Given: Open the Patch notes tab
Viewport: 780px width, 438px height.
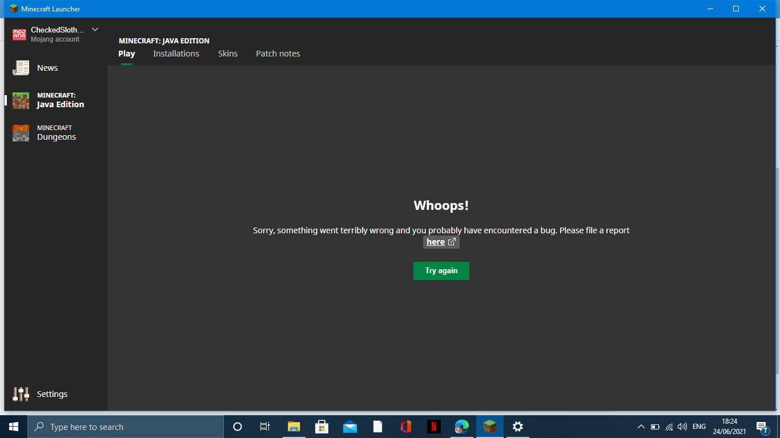Looking at the screenshot, I should coord(278,54).
